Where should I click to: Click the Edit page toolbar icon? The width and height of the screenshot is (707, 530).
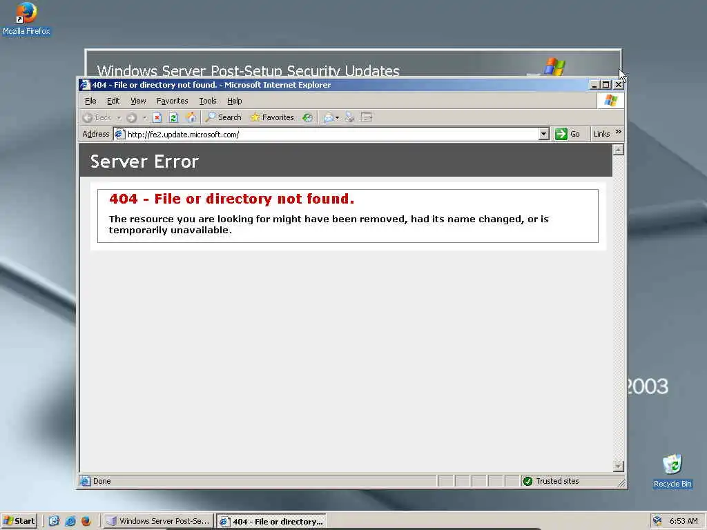tap(367, 117)
